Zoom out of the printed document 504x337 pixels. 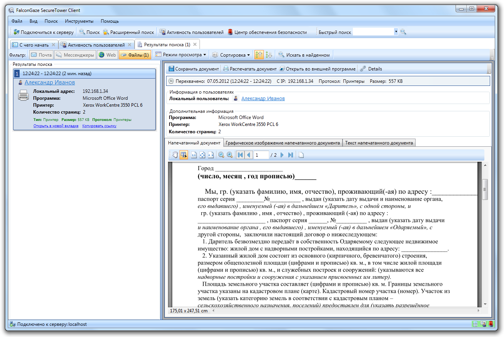point(221,155)
